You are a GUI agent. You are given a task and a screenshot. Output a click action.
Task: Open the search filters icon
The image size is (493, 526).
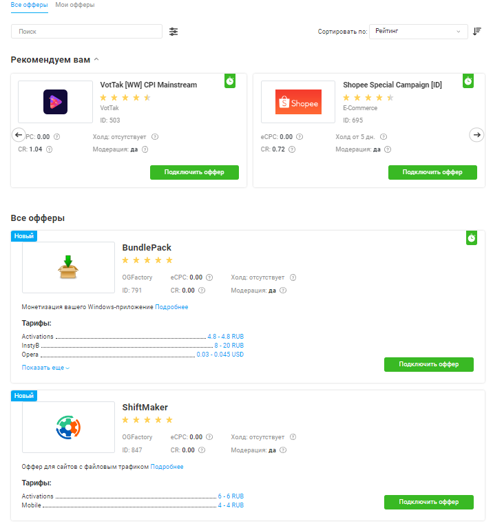pos(174,32)
